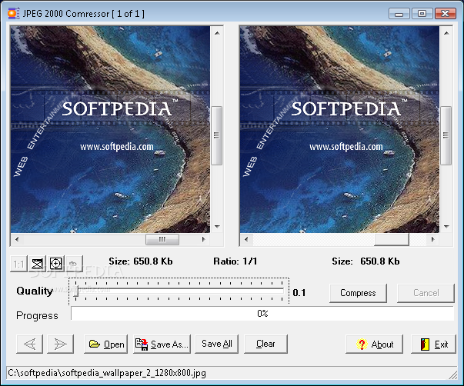This screenshot has height=386, width=464.
Task: Click the right preview's horizontal scrollbar thumb
Action: point(392,239)
